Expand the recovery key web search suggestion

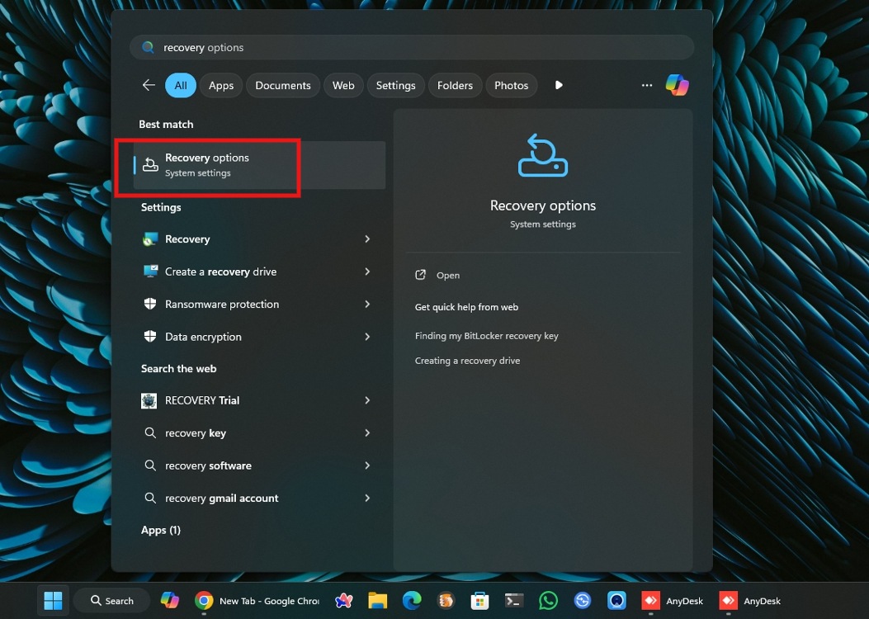pyautogui.click(x=367, y=432)
